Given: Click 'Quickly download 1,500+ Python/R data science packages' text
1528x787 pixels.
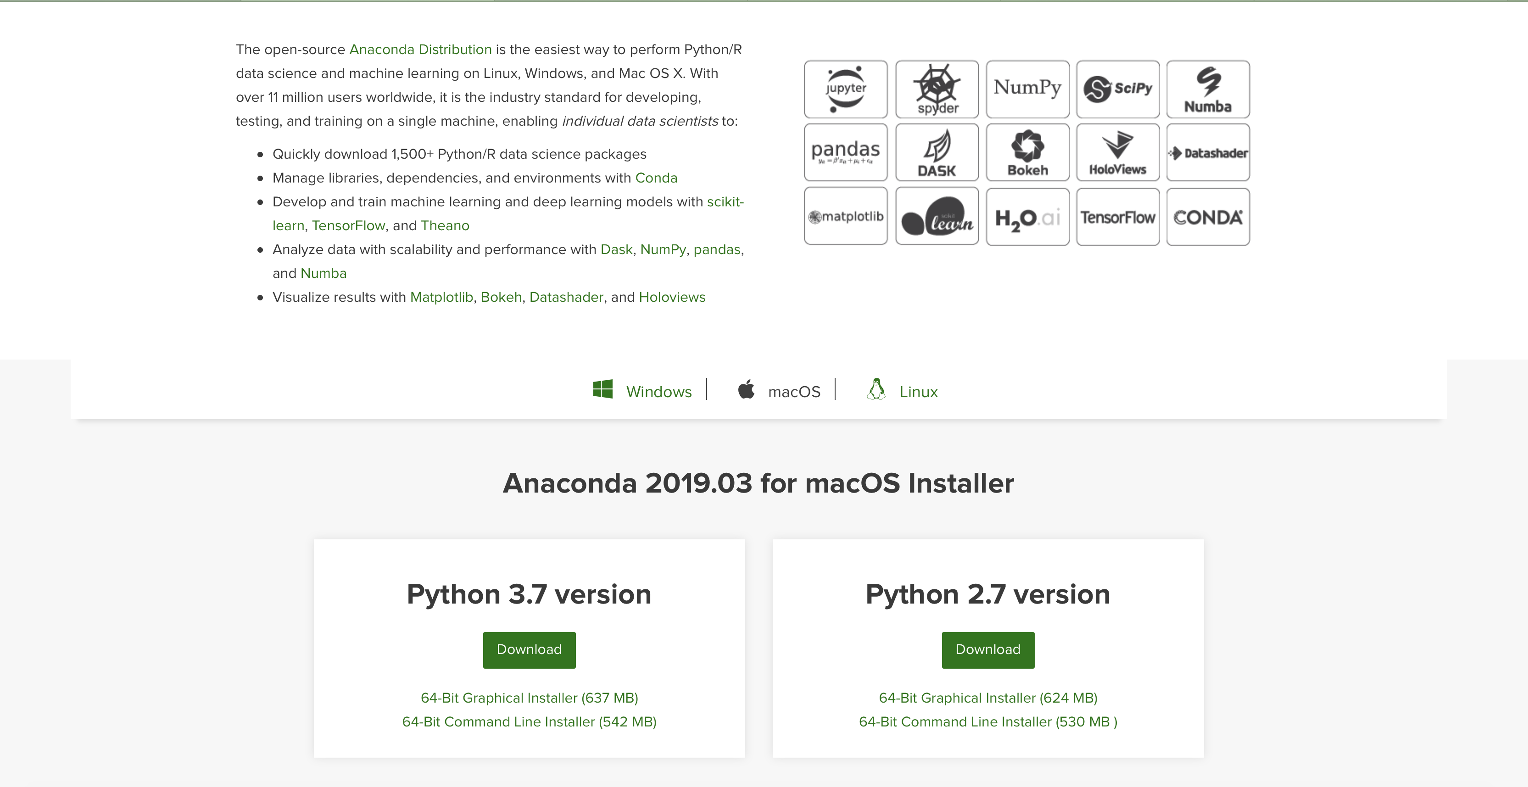Looking at the screenshot, I should (x=460, y=155).
